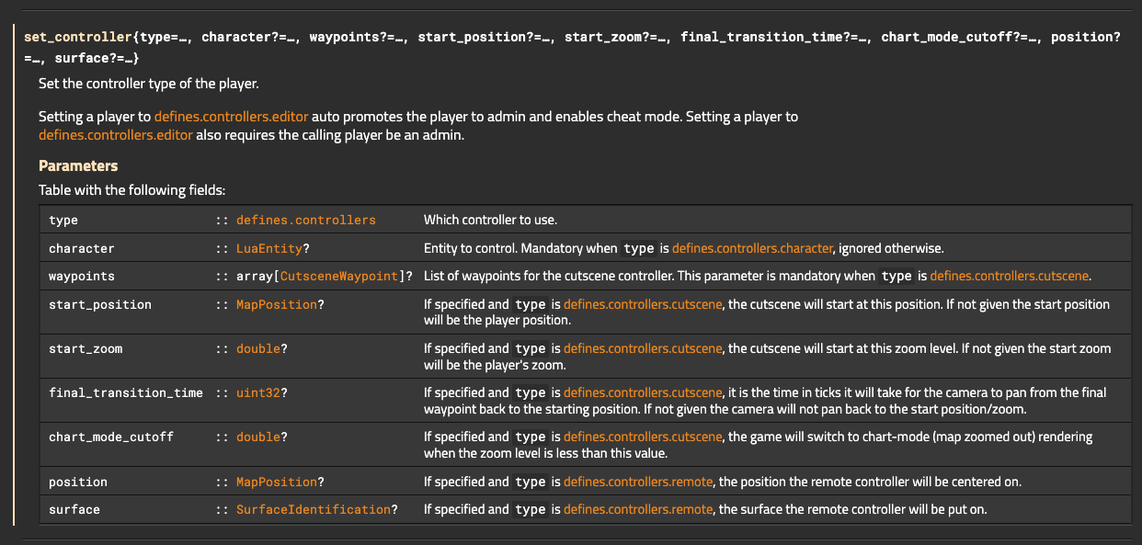The image size is (1142, 545).
Task: Click the first defines.controllers.editor link
Action: click(231, 117)
